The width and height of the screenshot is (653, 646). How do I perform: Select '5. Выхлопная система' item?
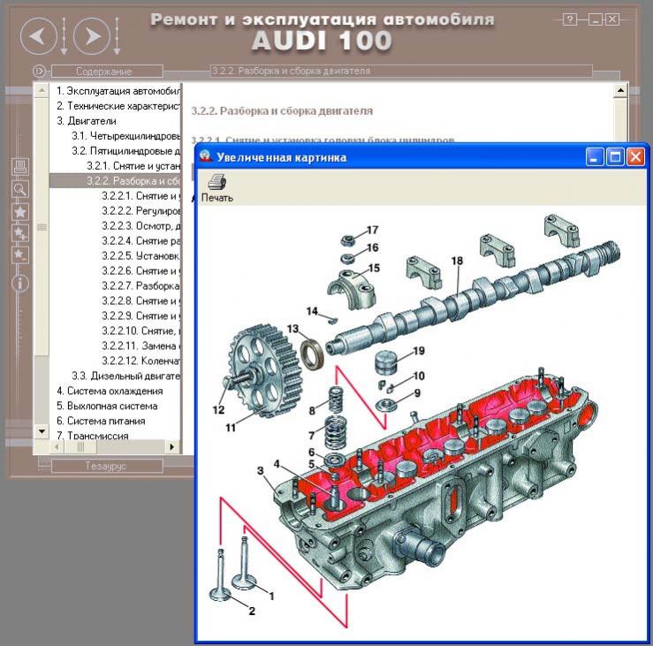pyautogui.click(x=107, y=406)
